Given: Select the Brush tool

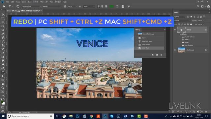Looking at the screenshot, I should [x=3, y=41].
